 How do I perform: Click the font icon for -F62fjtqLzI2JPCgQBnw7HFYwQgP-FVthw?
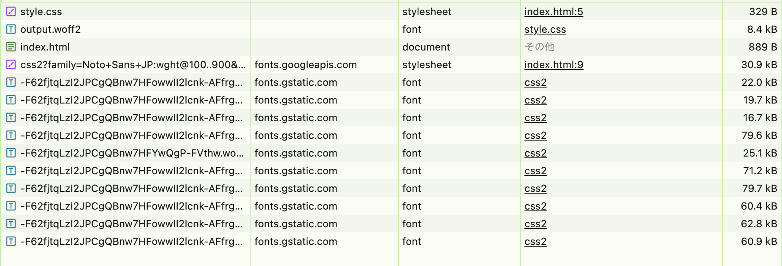click(11, 153)
